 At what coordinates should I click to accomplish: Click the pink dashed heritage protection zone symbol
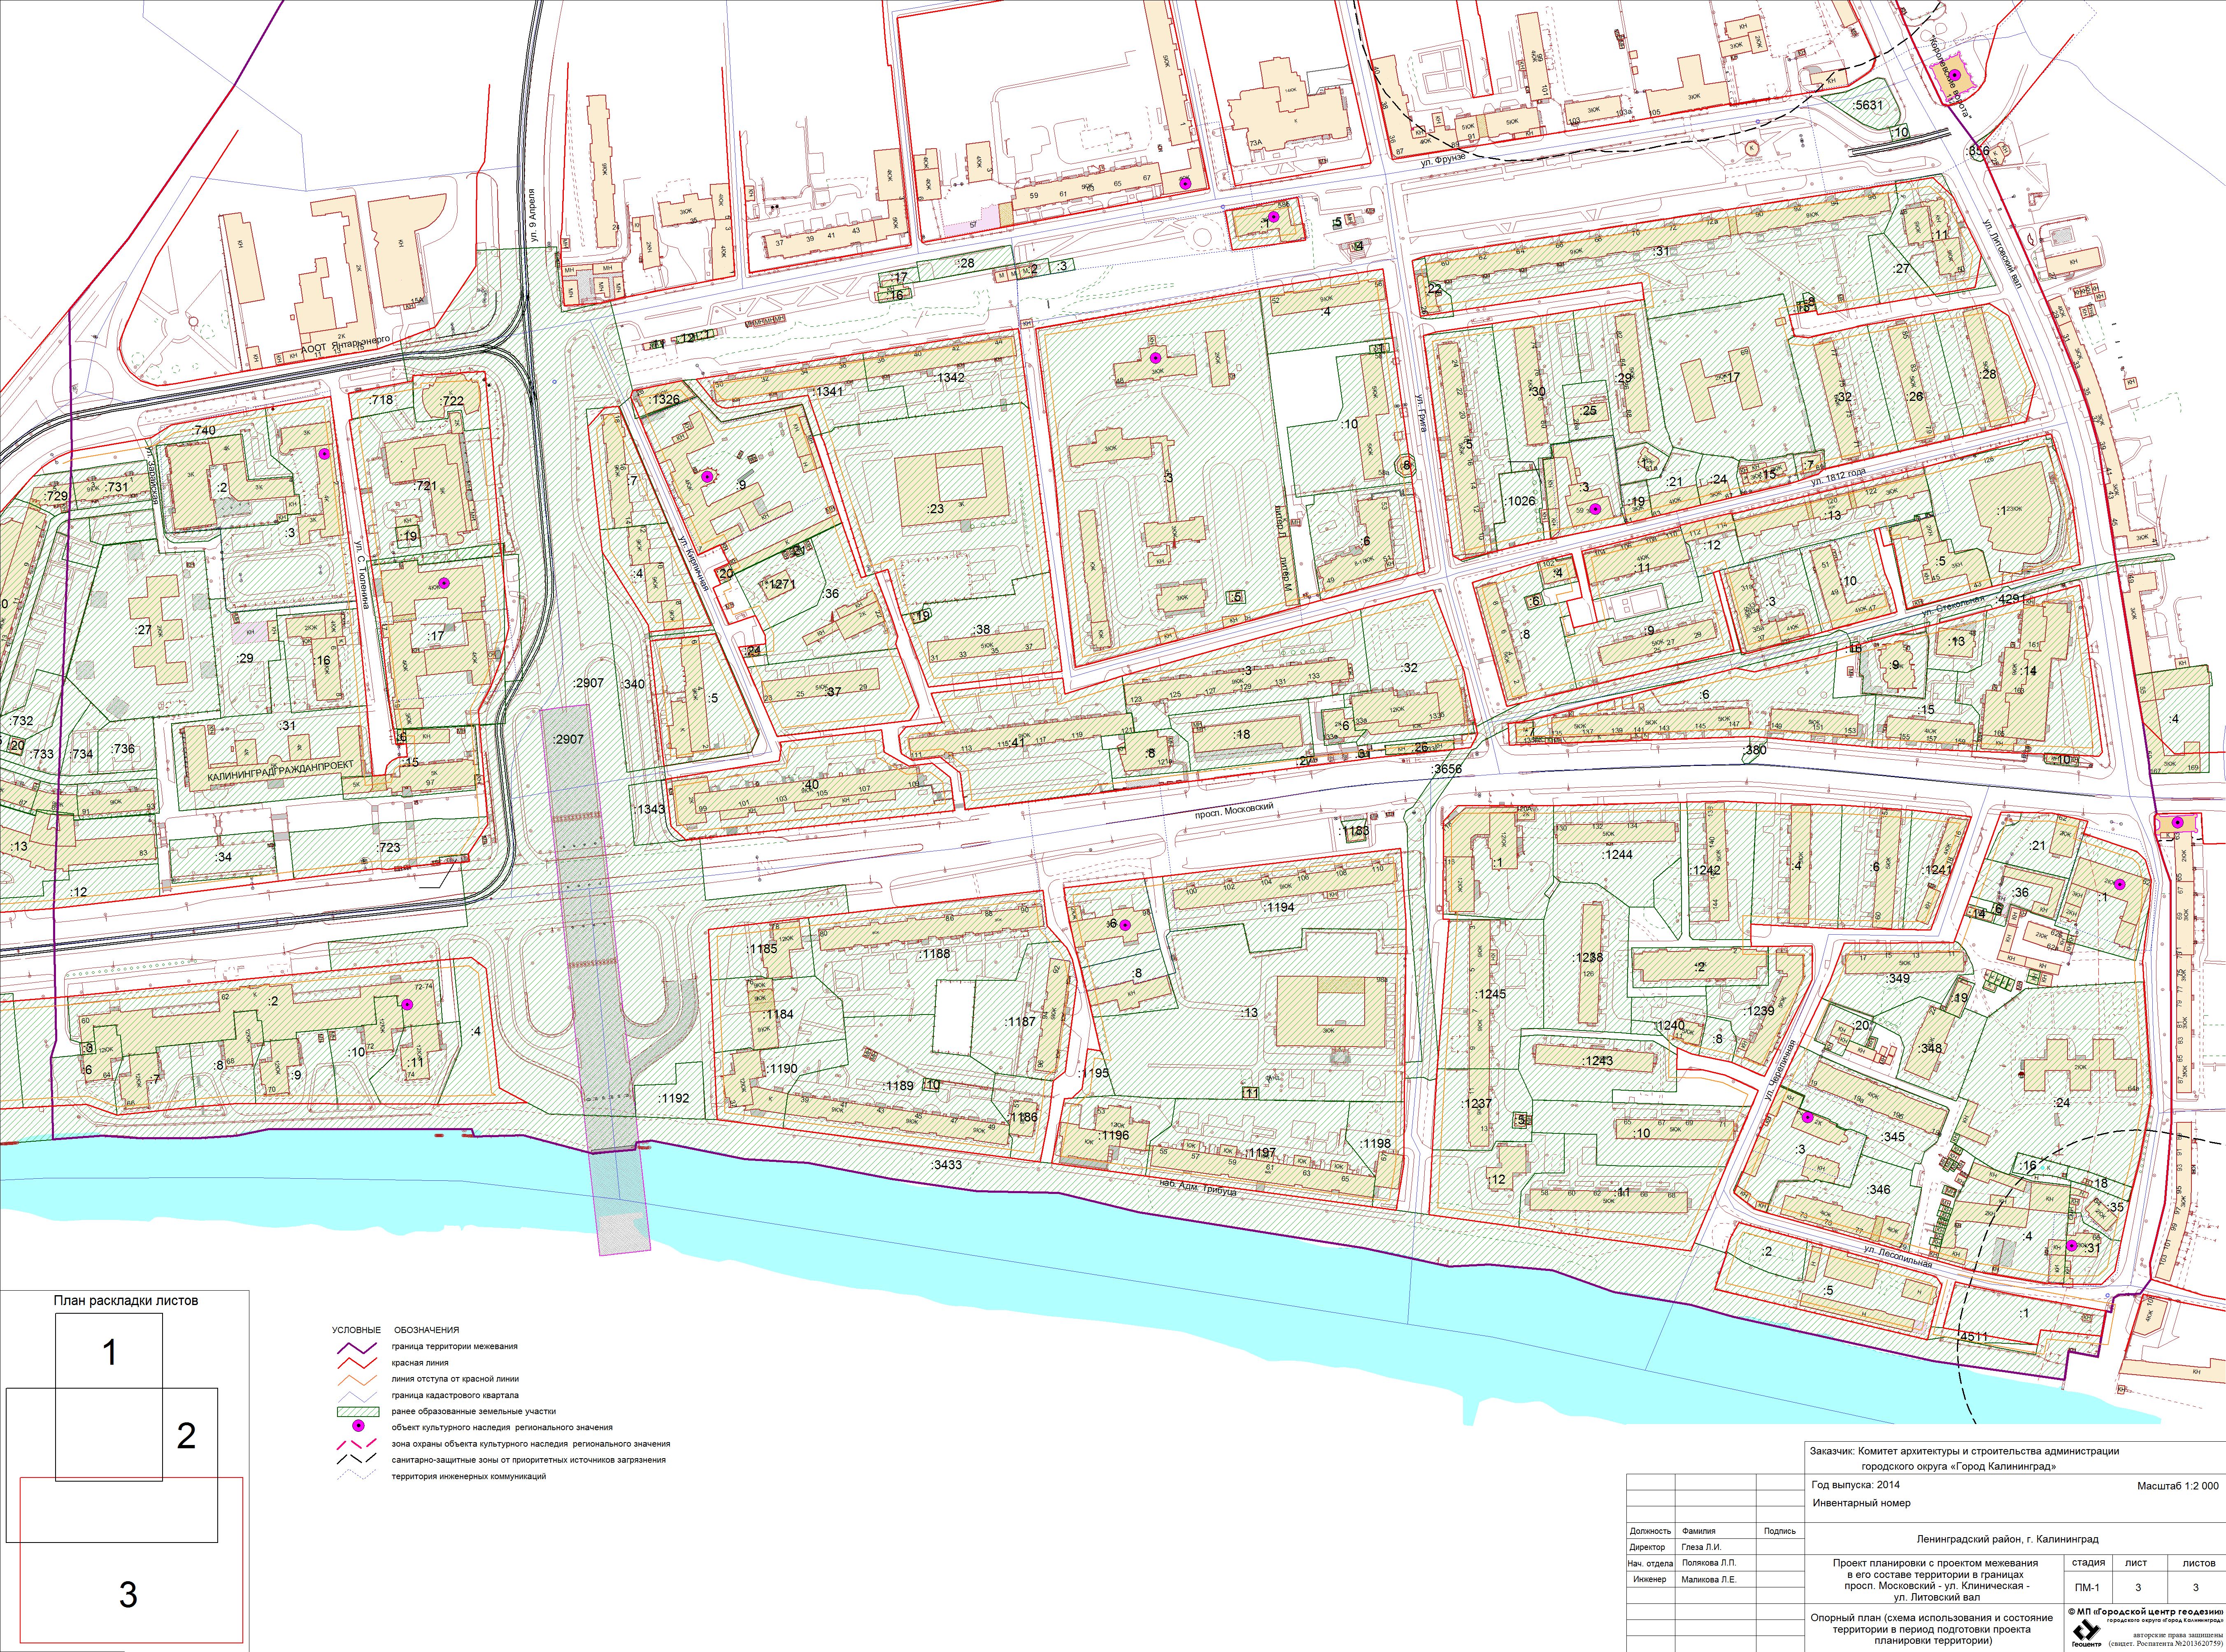[x=356, y=1444]
